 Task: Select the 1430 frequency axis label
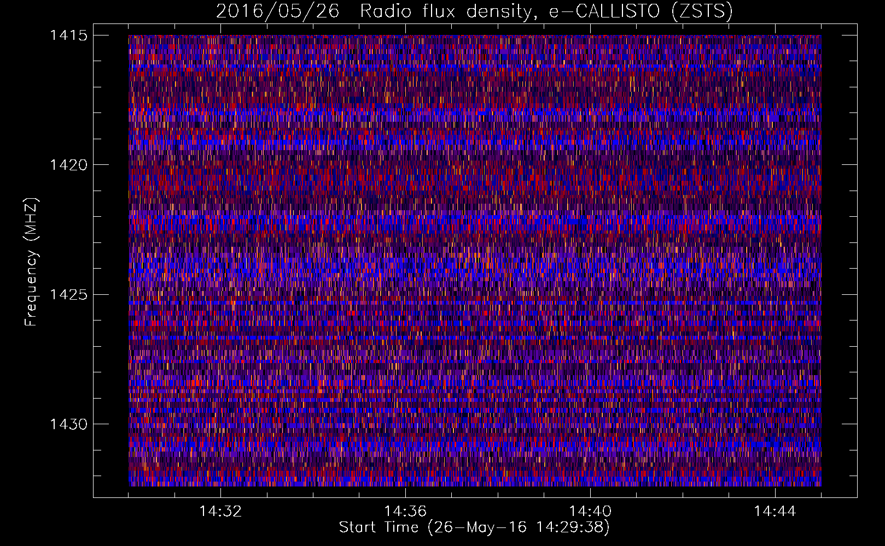[68, 424]
